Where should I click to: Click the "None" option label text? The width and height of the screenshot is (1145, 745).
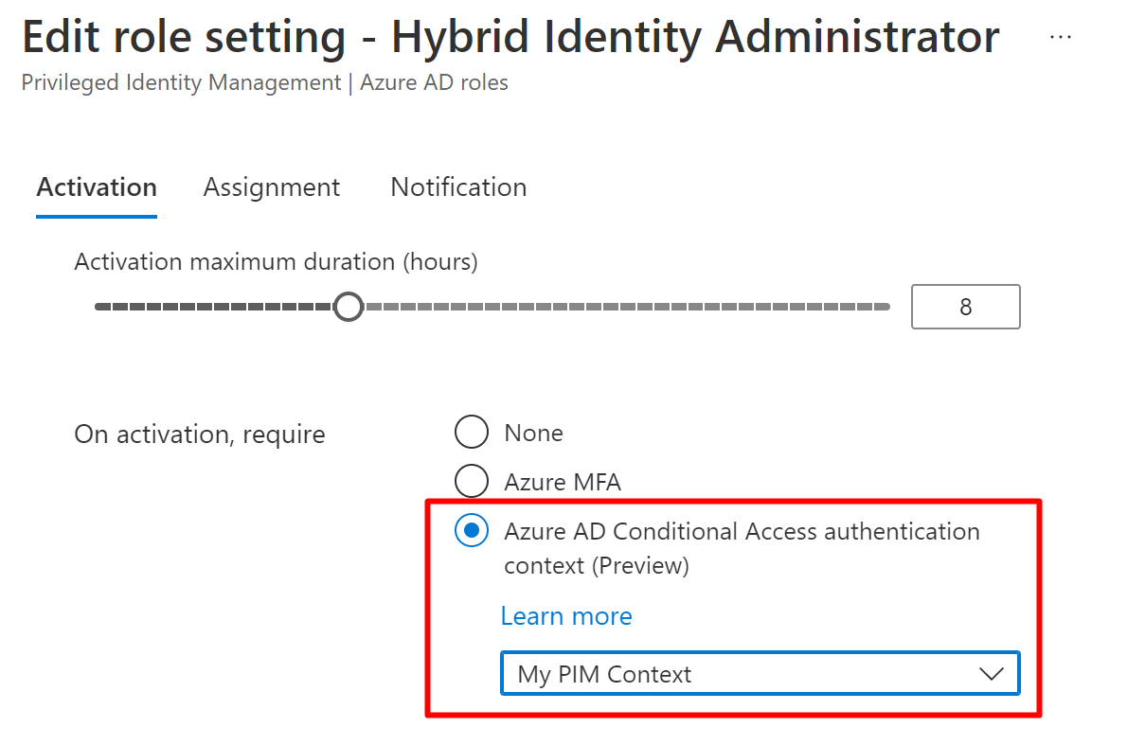[533, 433]
